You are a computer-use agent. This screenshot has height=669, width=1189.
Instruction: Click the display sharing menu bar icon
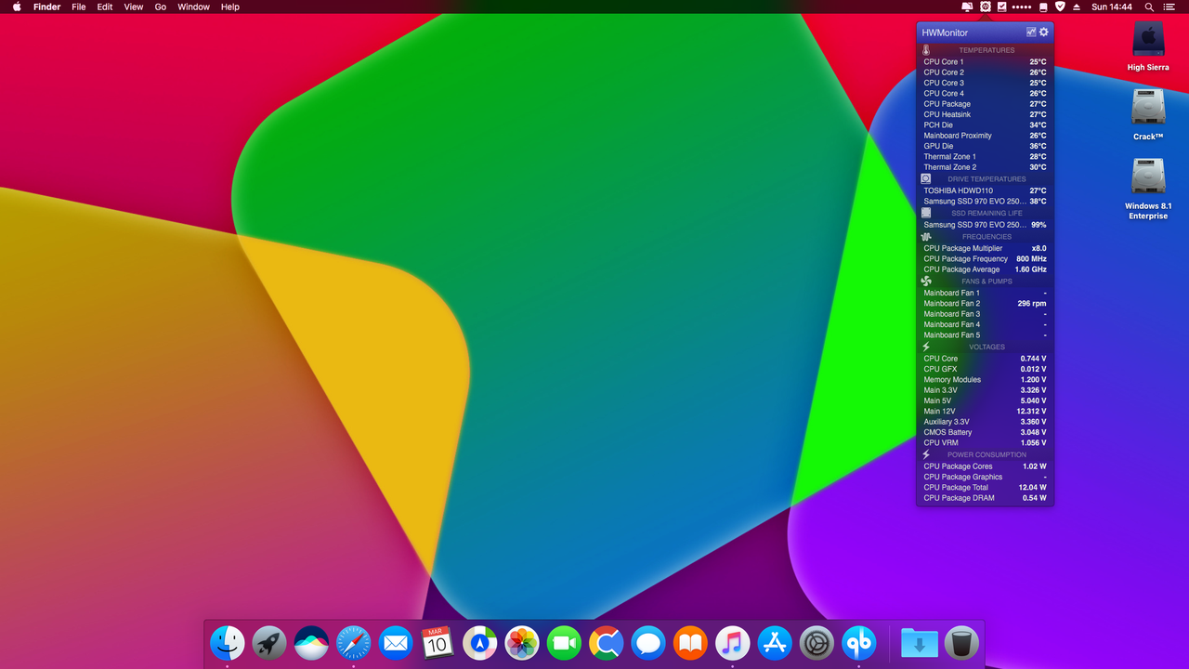click(x=967, y=7)
